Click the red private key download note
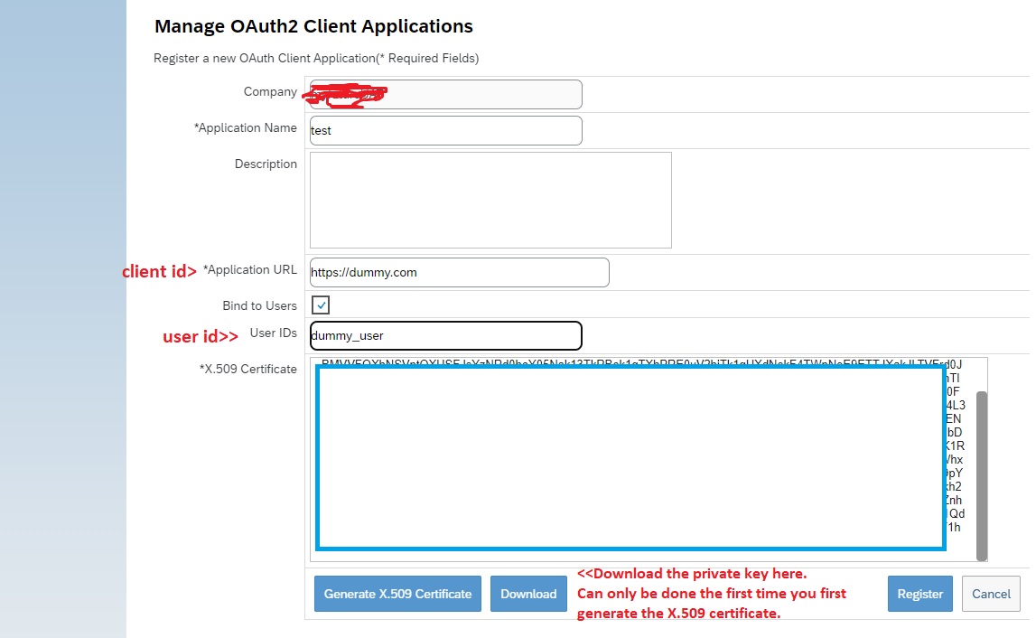1036x638 pixels. 712,594
